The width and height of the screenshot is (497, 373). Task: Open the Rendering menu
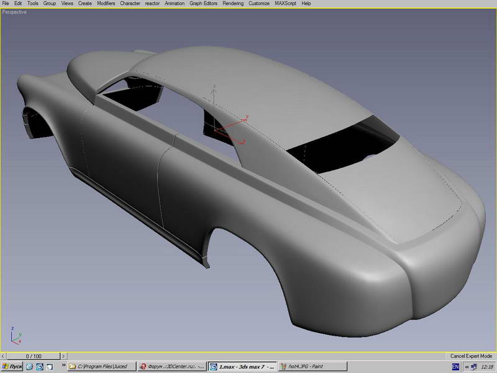pos(233,4)
